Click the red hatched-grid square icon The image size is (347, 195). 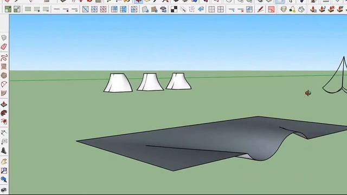[103, 9]
